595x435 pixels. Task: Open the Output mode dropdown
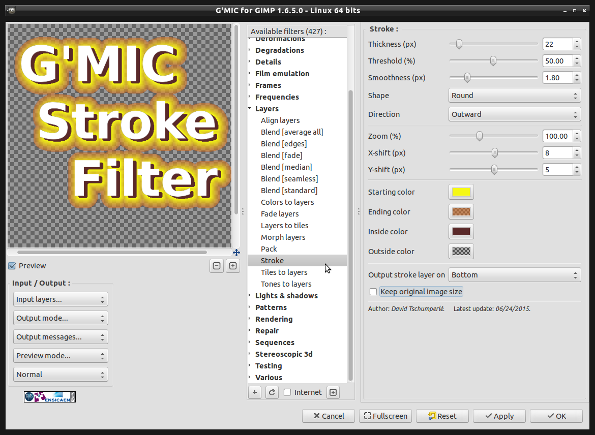click(61, 318)
